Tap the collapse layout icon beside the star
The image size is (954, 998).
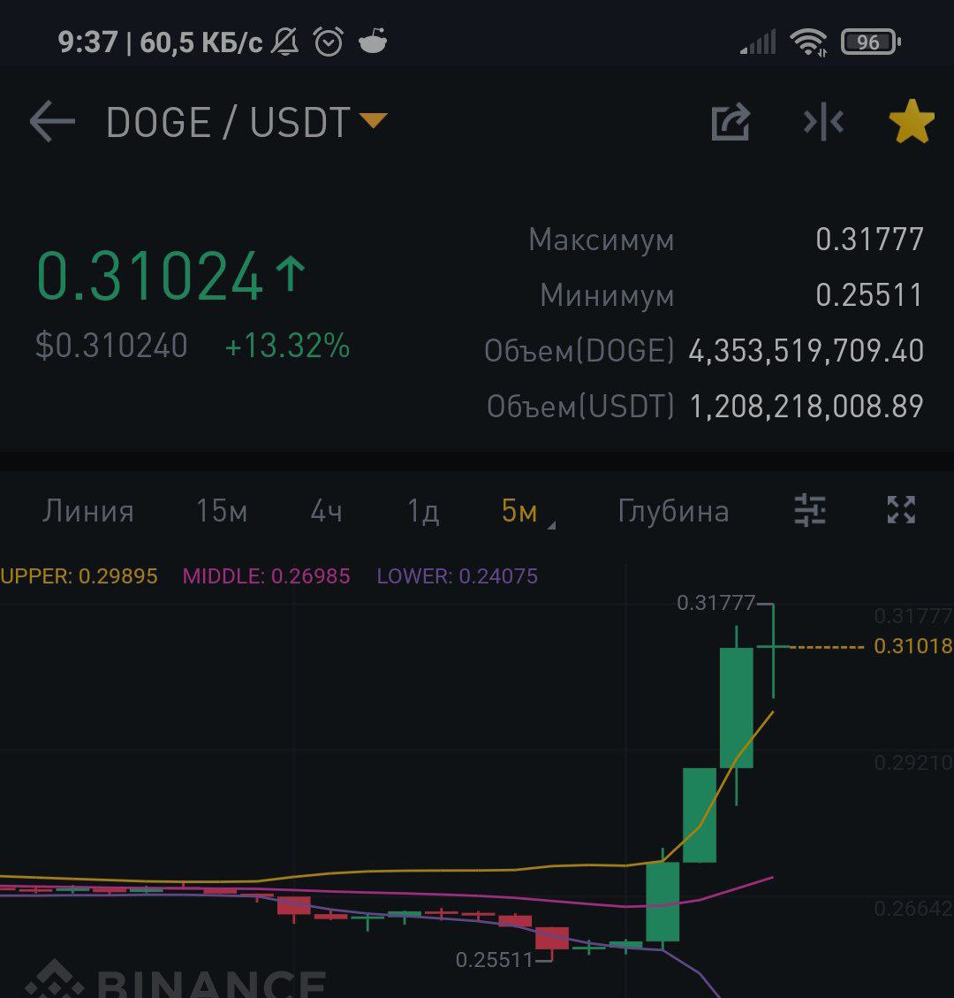click(823, 122)
